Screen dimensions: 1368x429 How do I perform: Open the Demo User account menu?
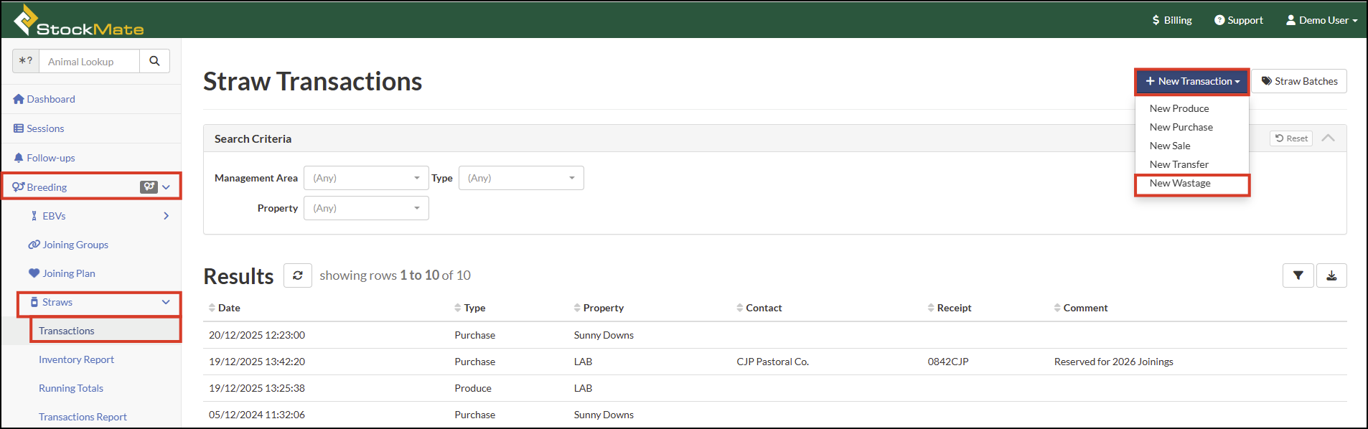(x=1322, y=20)
